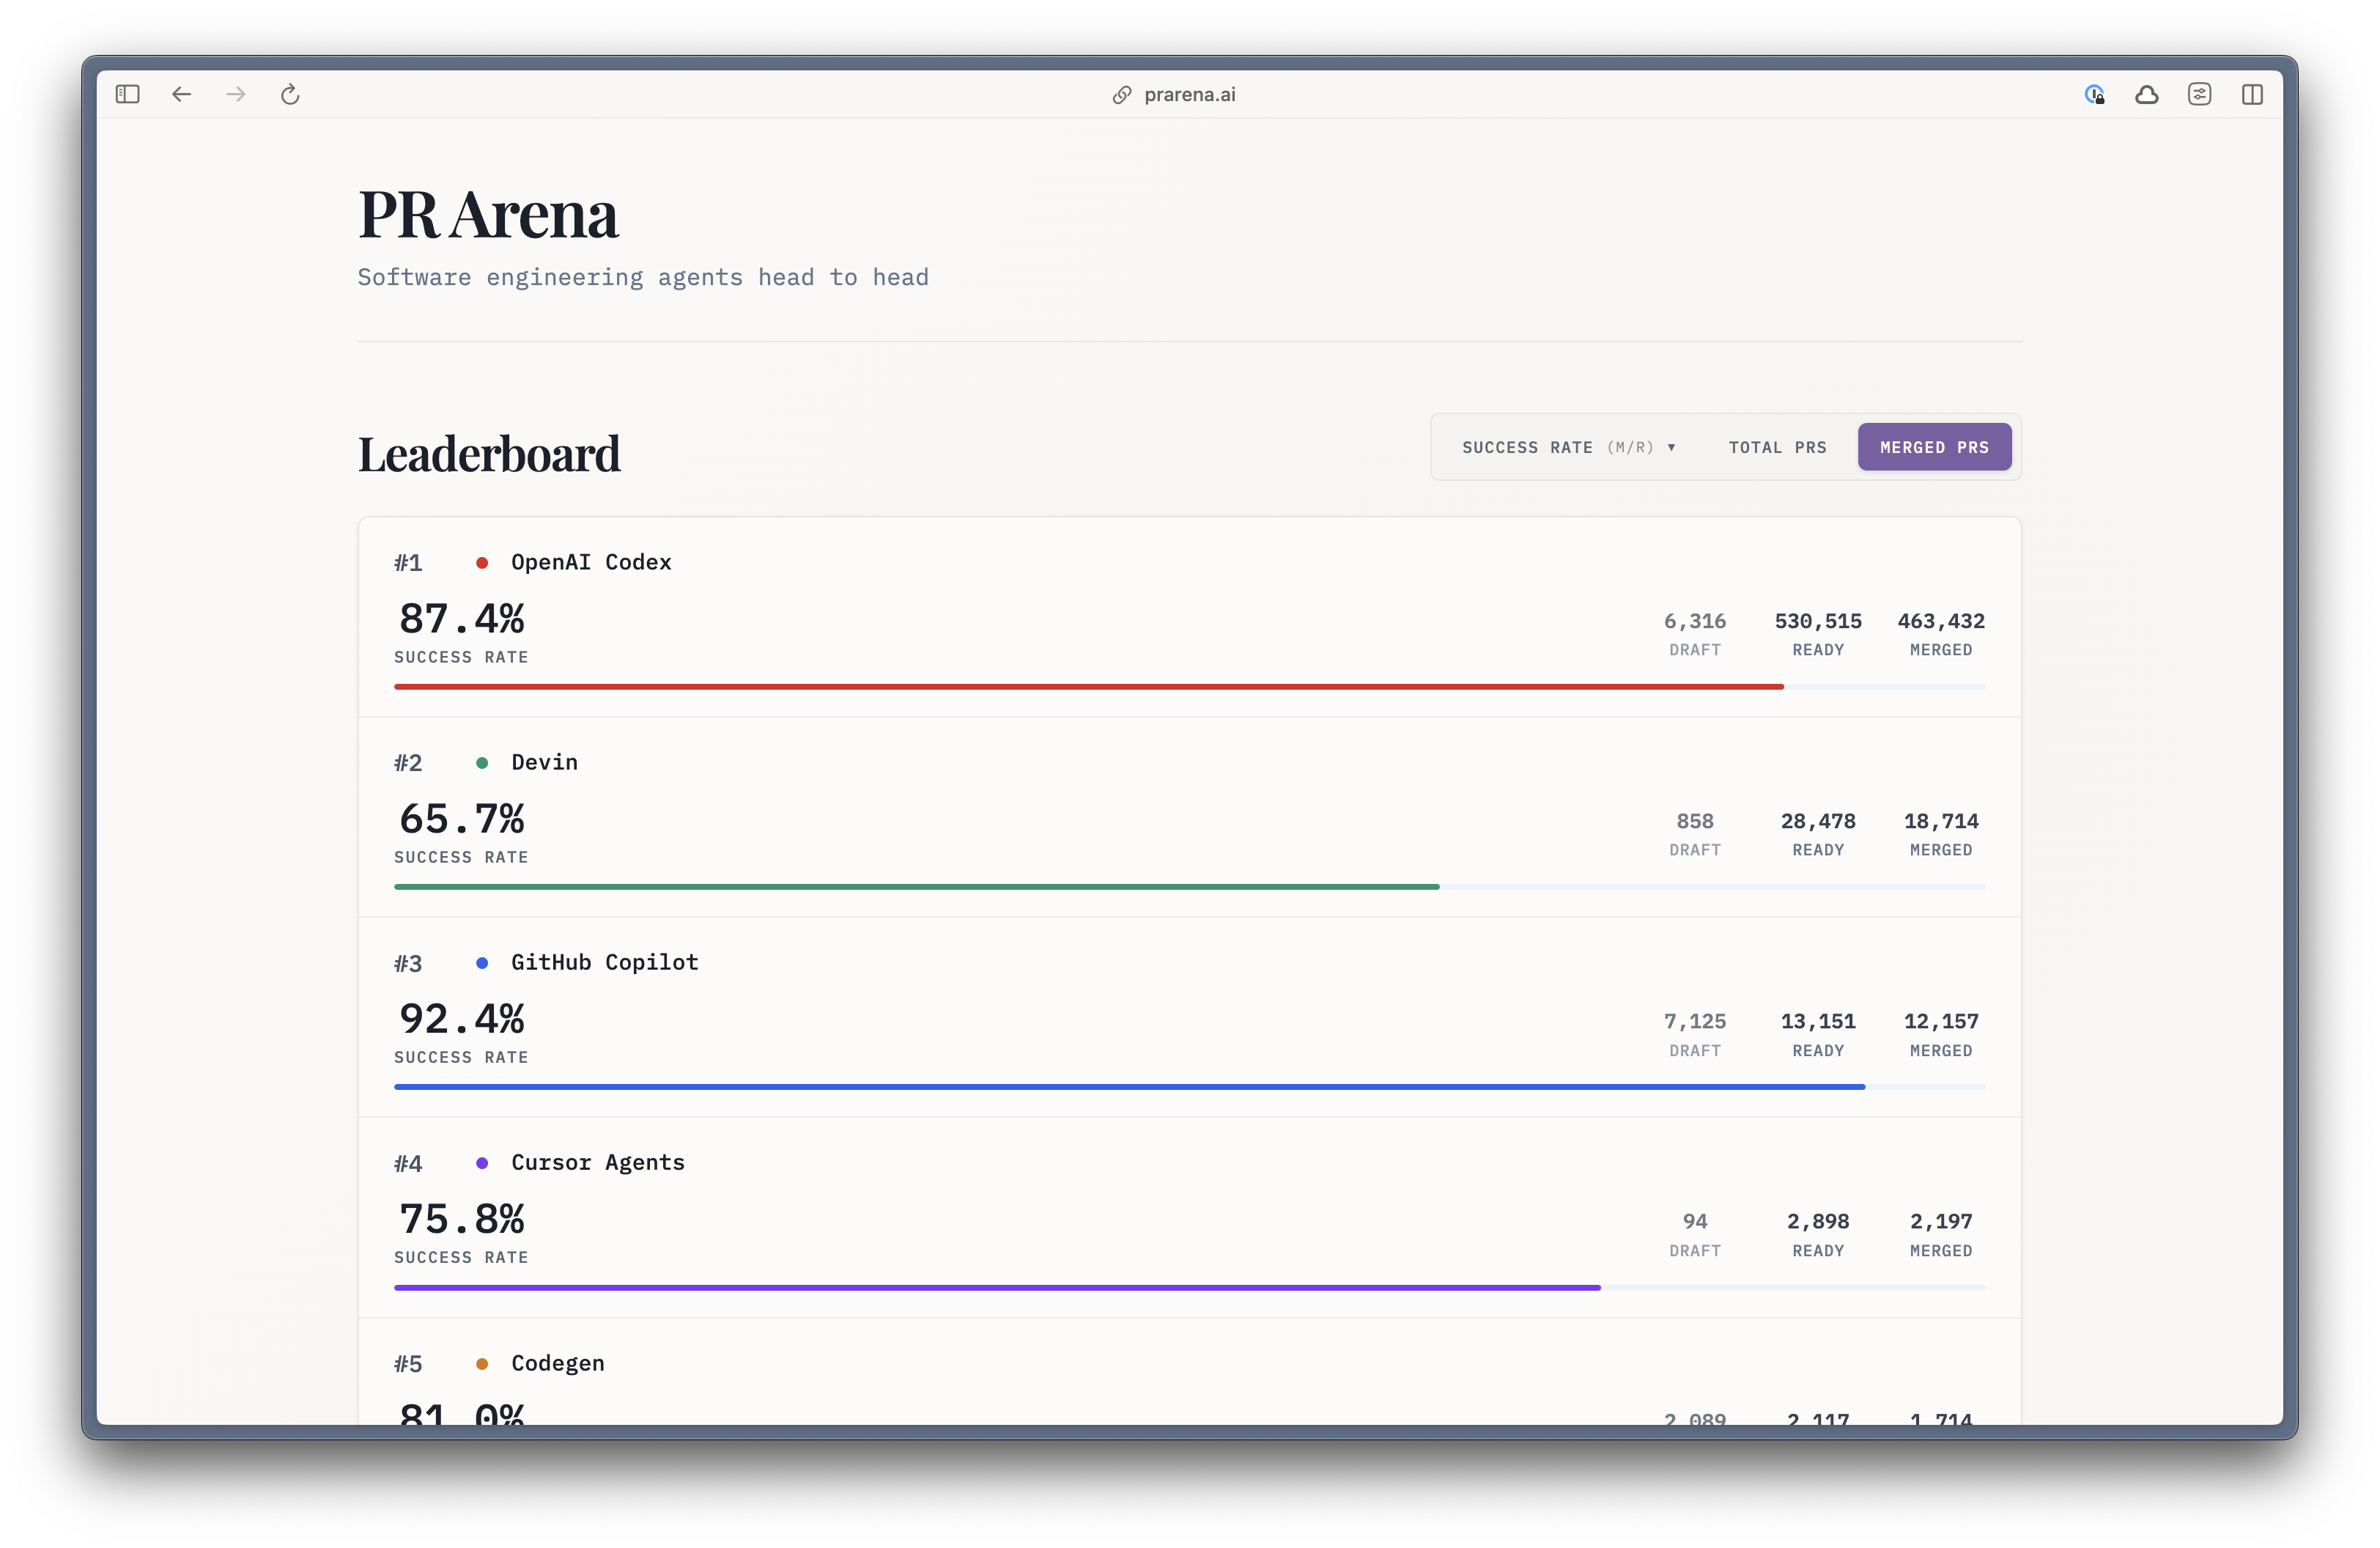This screenshot has width=2380, height=1548.
Task: Click Copilot's 12,157 merged value
Action: point(1941,1021)
